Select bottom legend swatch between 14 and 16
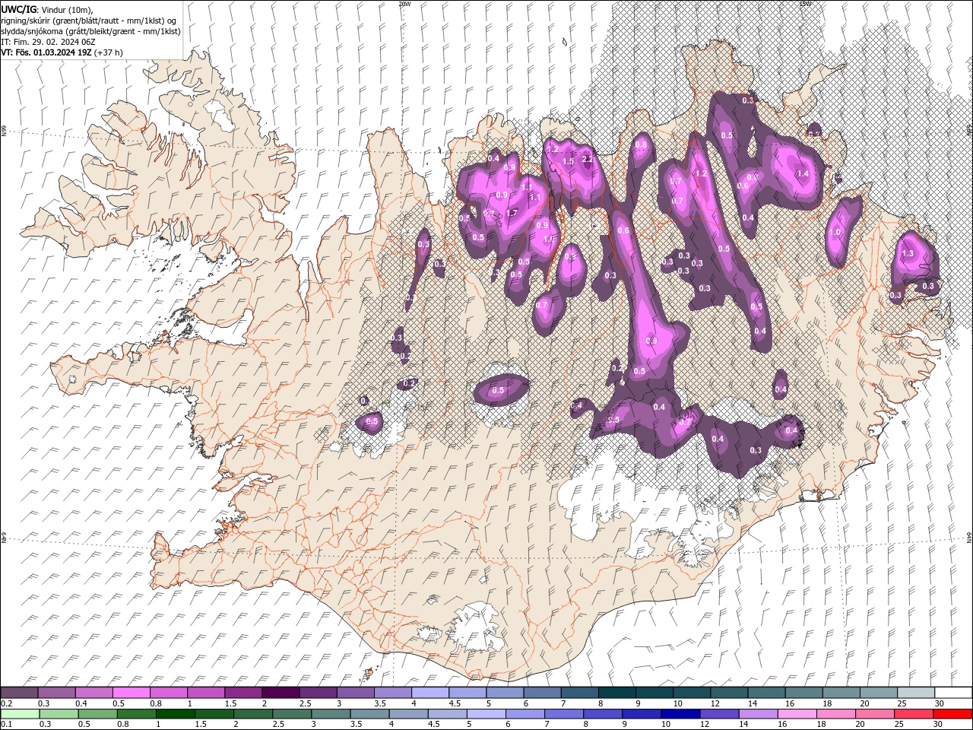973x730 pixels. coord(758,714)
